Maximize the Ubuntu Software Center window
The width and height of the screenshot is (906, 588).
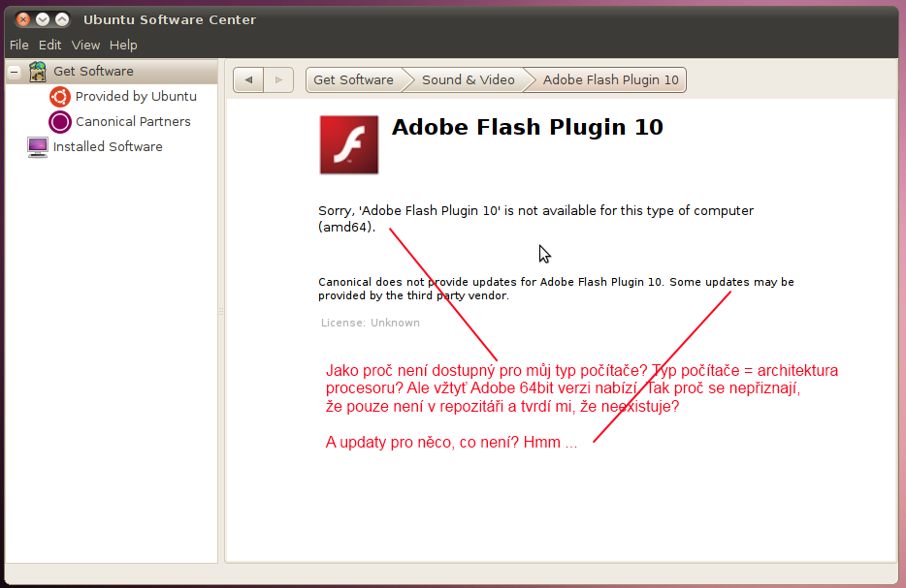(62, 19)
